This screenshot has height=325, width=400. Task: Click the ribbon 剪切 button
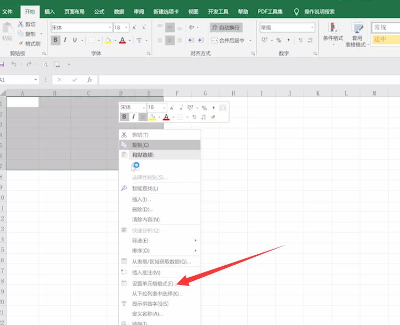27,24
